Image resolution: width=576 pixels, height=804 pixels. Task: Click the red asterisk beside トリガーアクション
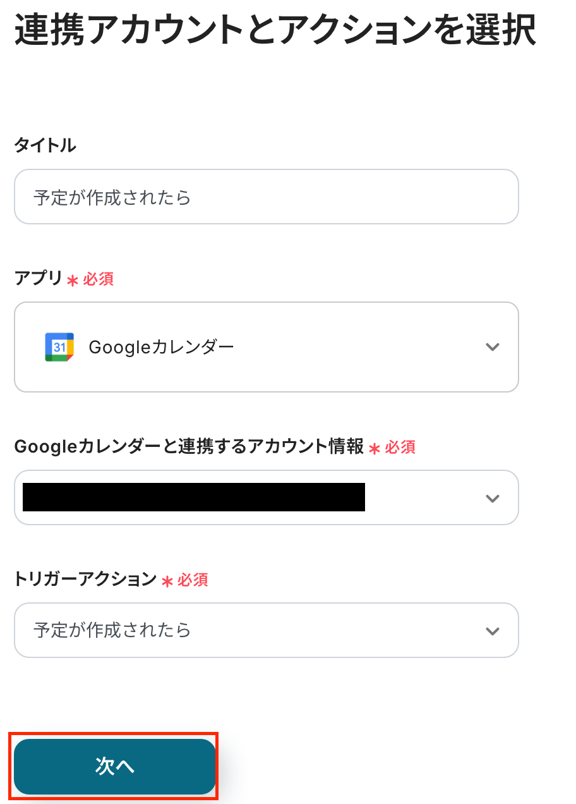pos(167,581)
